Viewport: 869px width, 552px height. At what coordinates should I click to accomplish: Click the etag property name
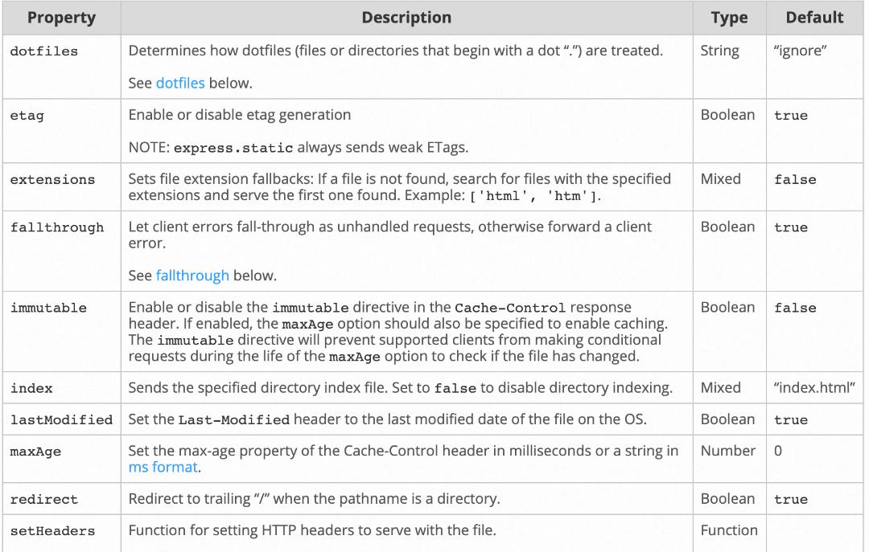pyautogui.click(x=27, y=116)
